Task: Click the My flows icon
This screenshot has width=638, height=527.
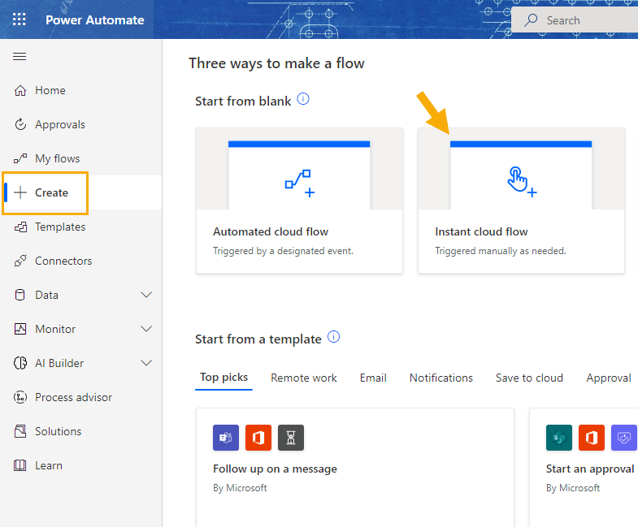Action: point(20,158)
